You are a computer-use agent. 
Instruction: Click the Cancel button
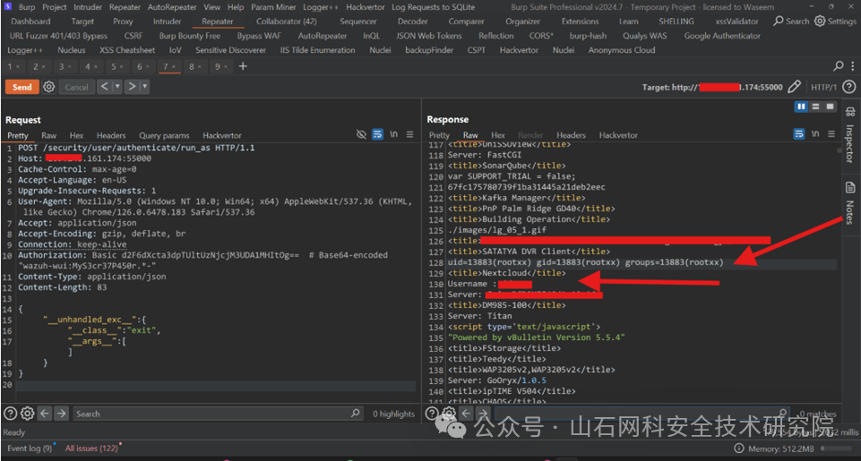pyautogui.click(x=76, y=87)
